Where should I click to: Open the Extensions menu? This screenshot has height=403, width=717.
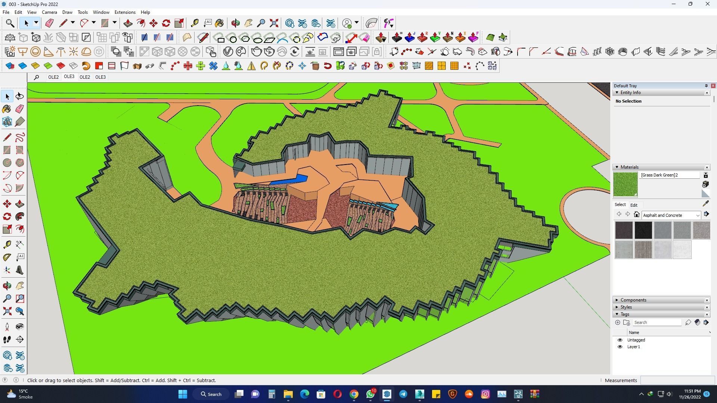pos(125,12)
